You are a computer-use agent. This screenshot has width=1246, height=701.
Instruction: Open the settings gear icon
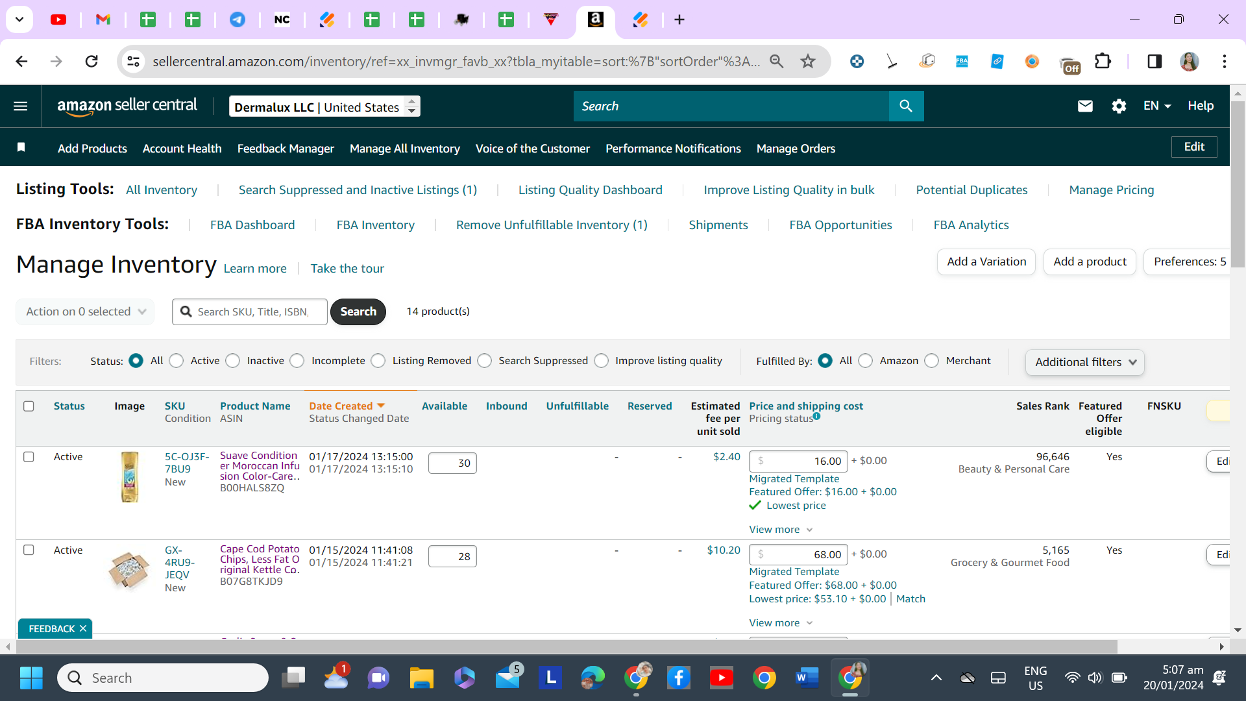pos(1119,106)
